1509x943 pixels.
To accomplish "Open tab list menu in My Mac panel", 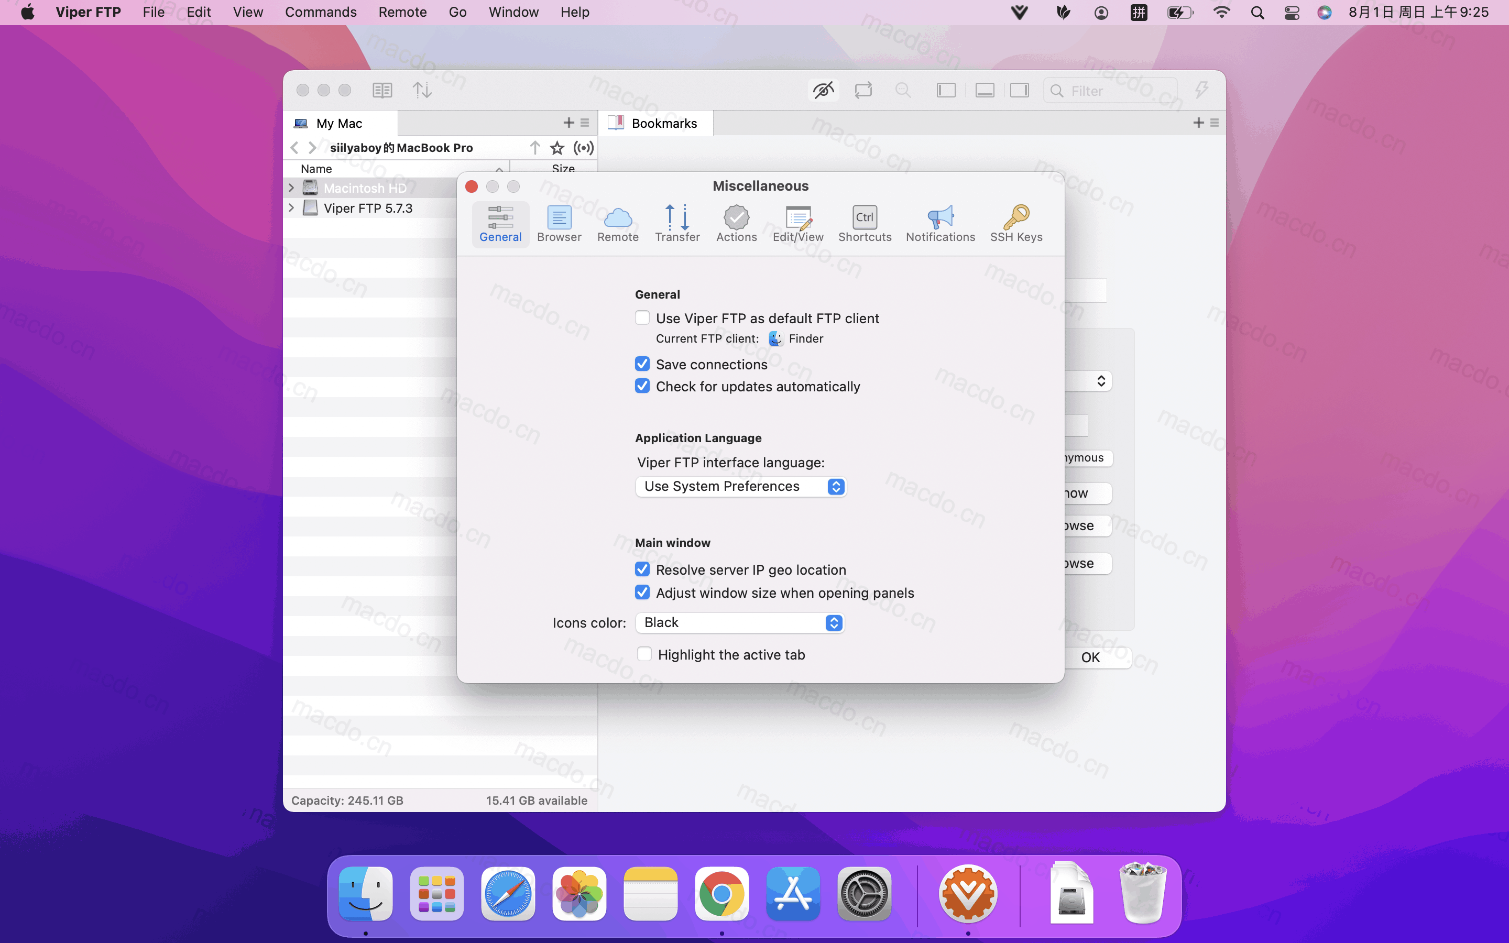I will [x=584, y=123].
